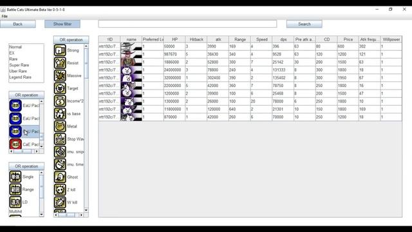412x232 pixels.
Task: Select the imu. time ability icon
Action: [x=60, y=164]
